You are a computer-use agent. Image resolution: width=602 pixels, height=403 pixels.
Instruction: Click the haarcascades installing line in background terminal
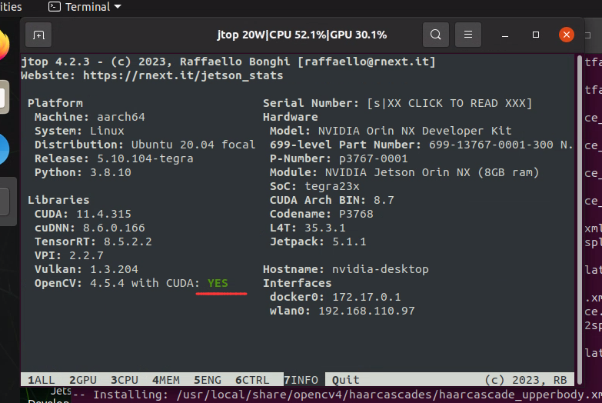click(x=336, y=395)
